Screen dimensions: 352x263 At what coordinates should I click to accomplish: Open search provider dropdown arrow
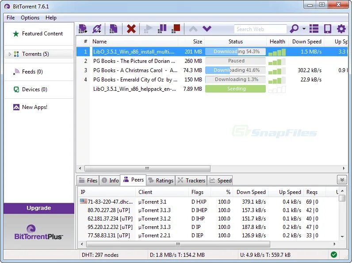304,29
